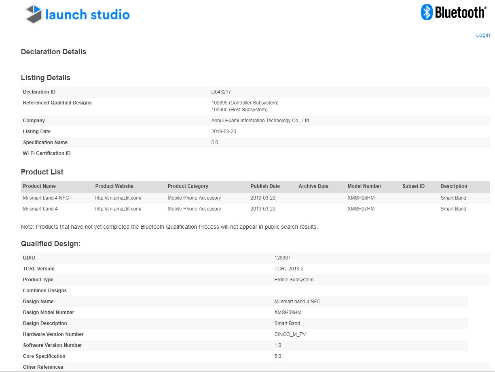This screenshot has height=372, width=495.
Task: Click Smart Band description in the XMSH07HM product row
Action: [453, 209]
